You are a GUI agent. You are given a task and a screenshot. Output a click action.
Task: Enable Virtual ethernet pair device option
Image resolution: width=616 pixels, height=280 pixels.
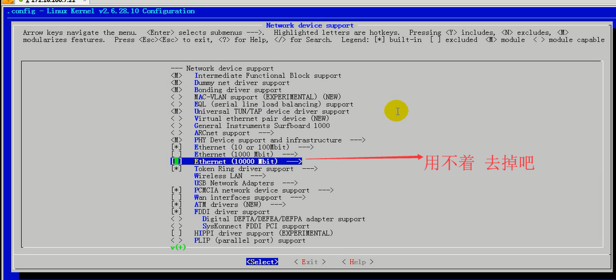pos(176,118)
